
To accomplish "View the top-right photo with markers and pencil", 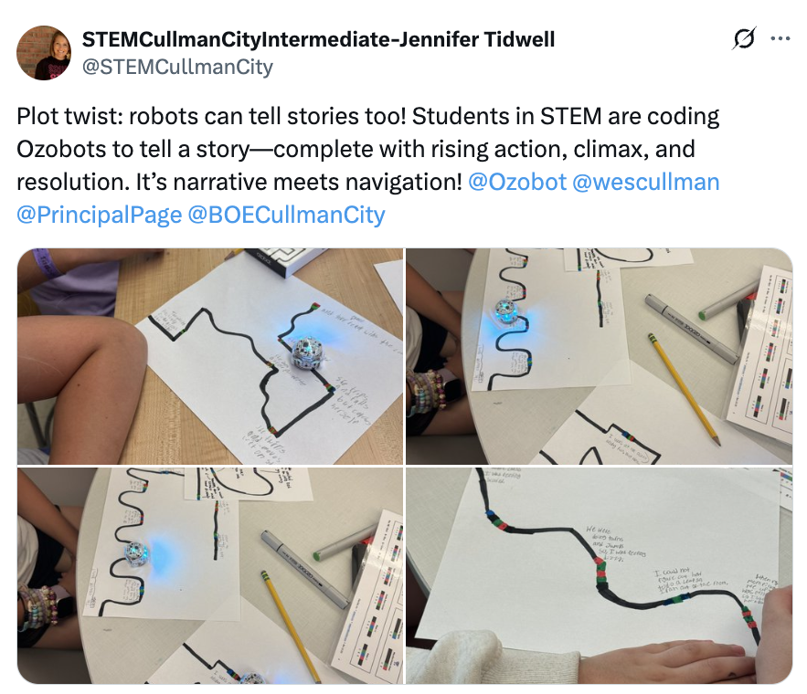I will coord(599,356).
